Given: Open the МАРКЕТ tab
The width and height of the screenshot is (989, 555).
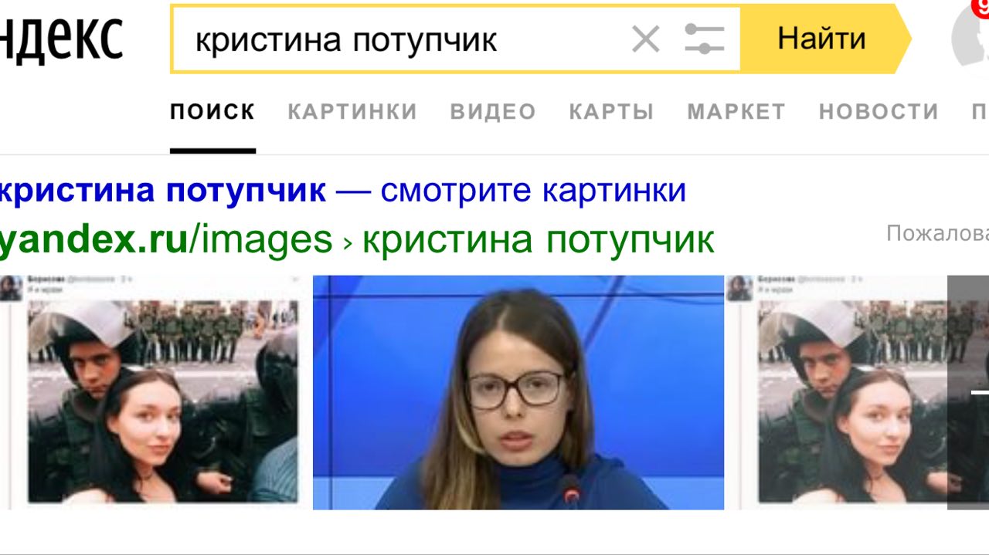Looking at the screenshot, I should pyautogui.click(x=736, y=112).
